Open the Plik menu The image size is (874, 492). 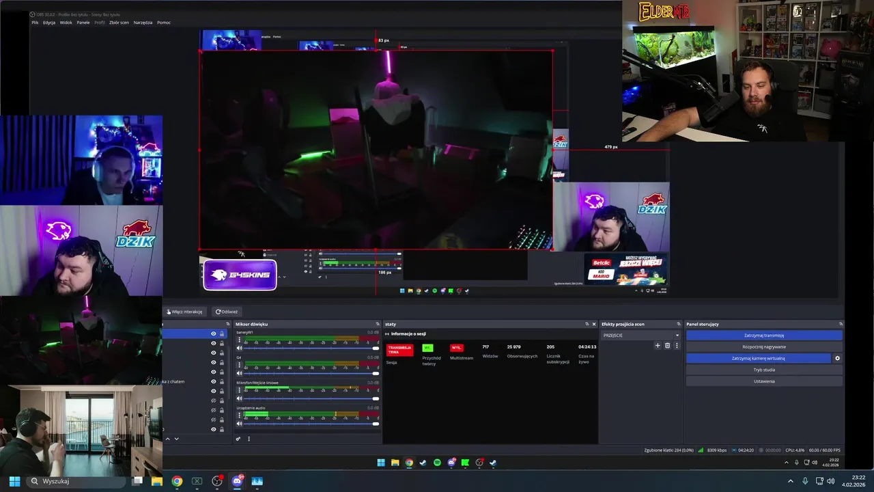pyautogui.click(x=35, y=23)
